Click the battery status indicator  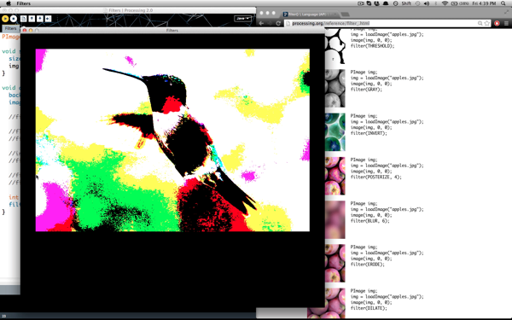click(x=460, y=3)
